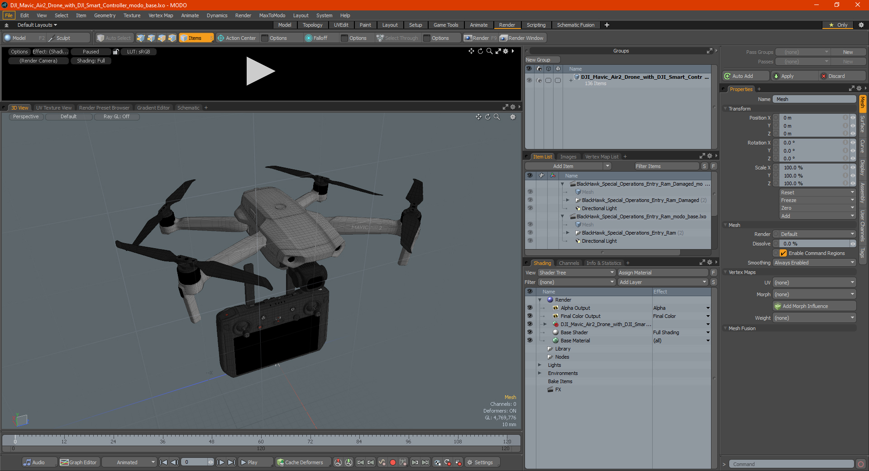
Task: Open the Audio options
Action: point(39,462)
